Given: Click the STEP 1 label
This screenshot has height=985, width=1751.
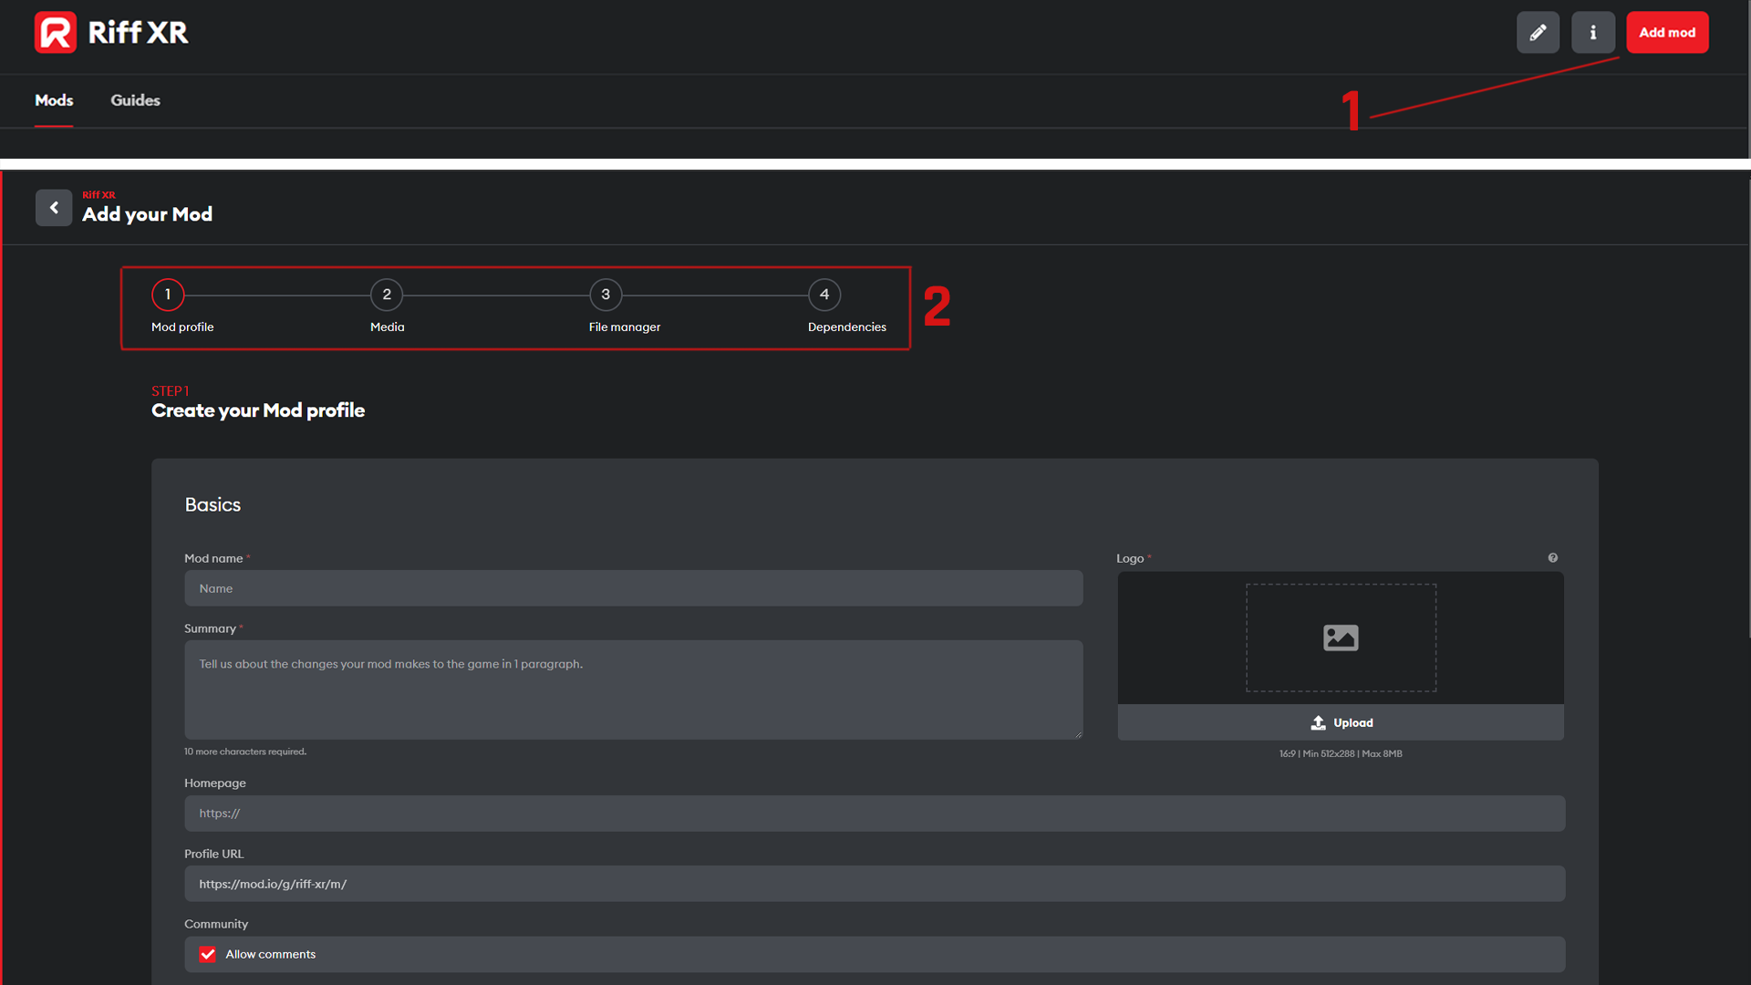Looking at the screenshot, I should (x=171, y=390).
